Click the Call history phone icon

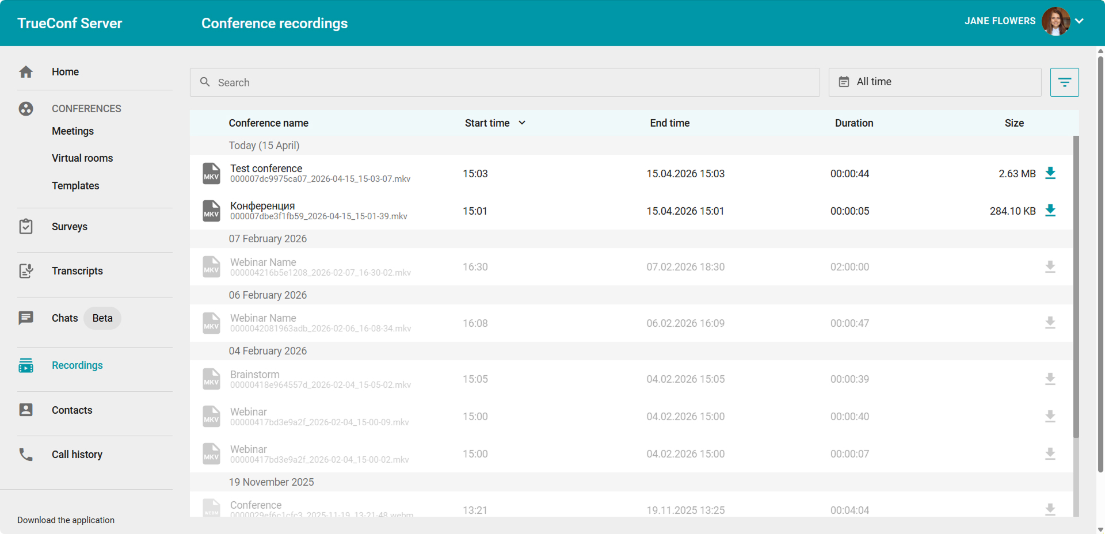coord(26,455)
